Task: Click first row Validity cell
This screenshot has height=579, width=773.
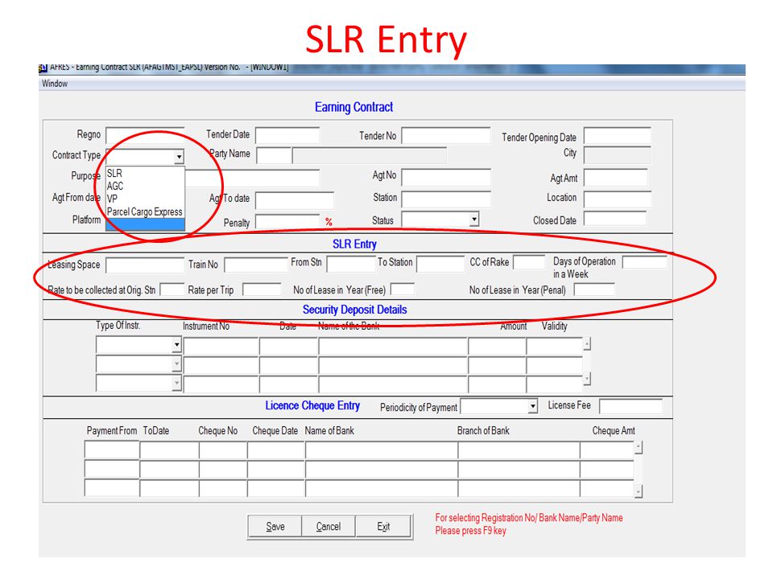Action: coord(555,347)
